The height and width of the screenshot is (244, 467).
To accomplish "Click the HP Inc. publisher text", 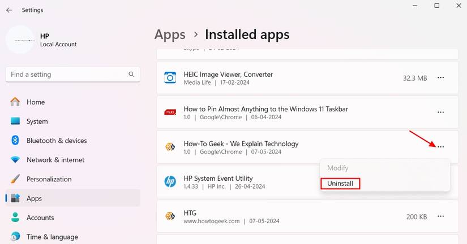I will [x=217, y=186].
